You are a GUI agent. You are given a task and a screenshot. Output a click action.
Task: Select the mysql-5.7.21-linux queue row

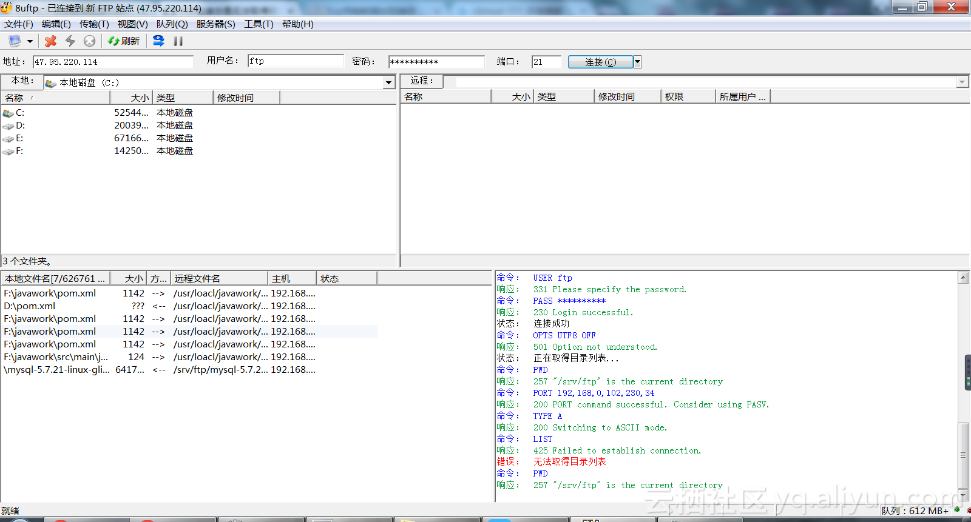click(189, 370)
